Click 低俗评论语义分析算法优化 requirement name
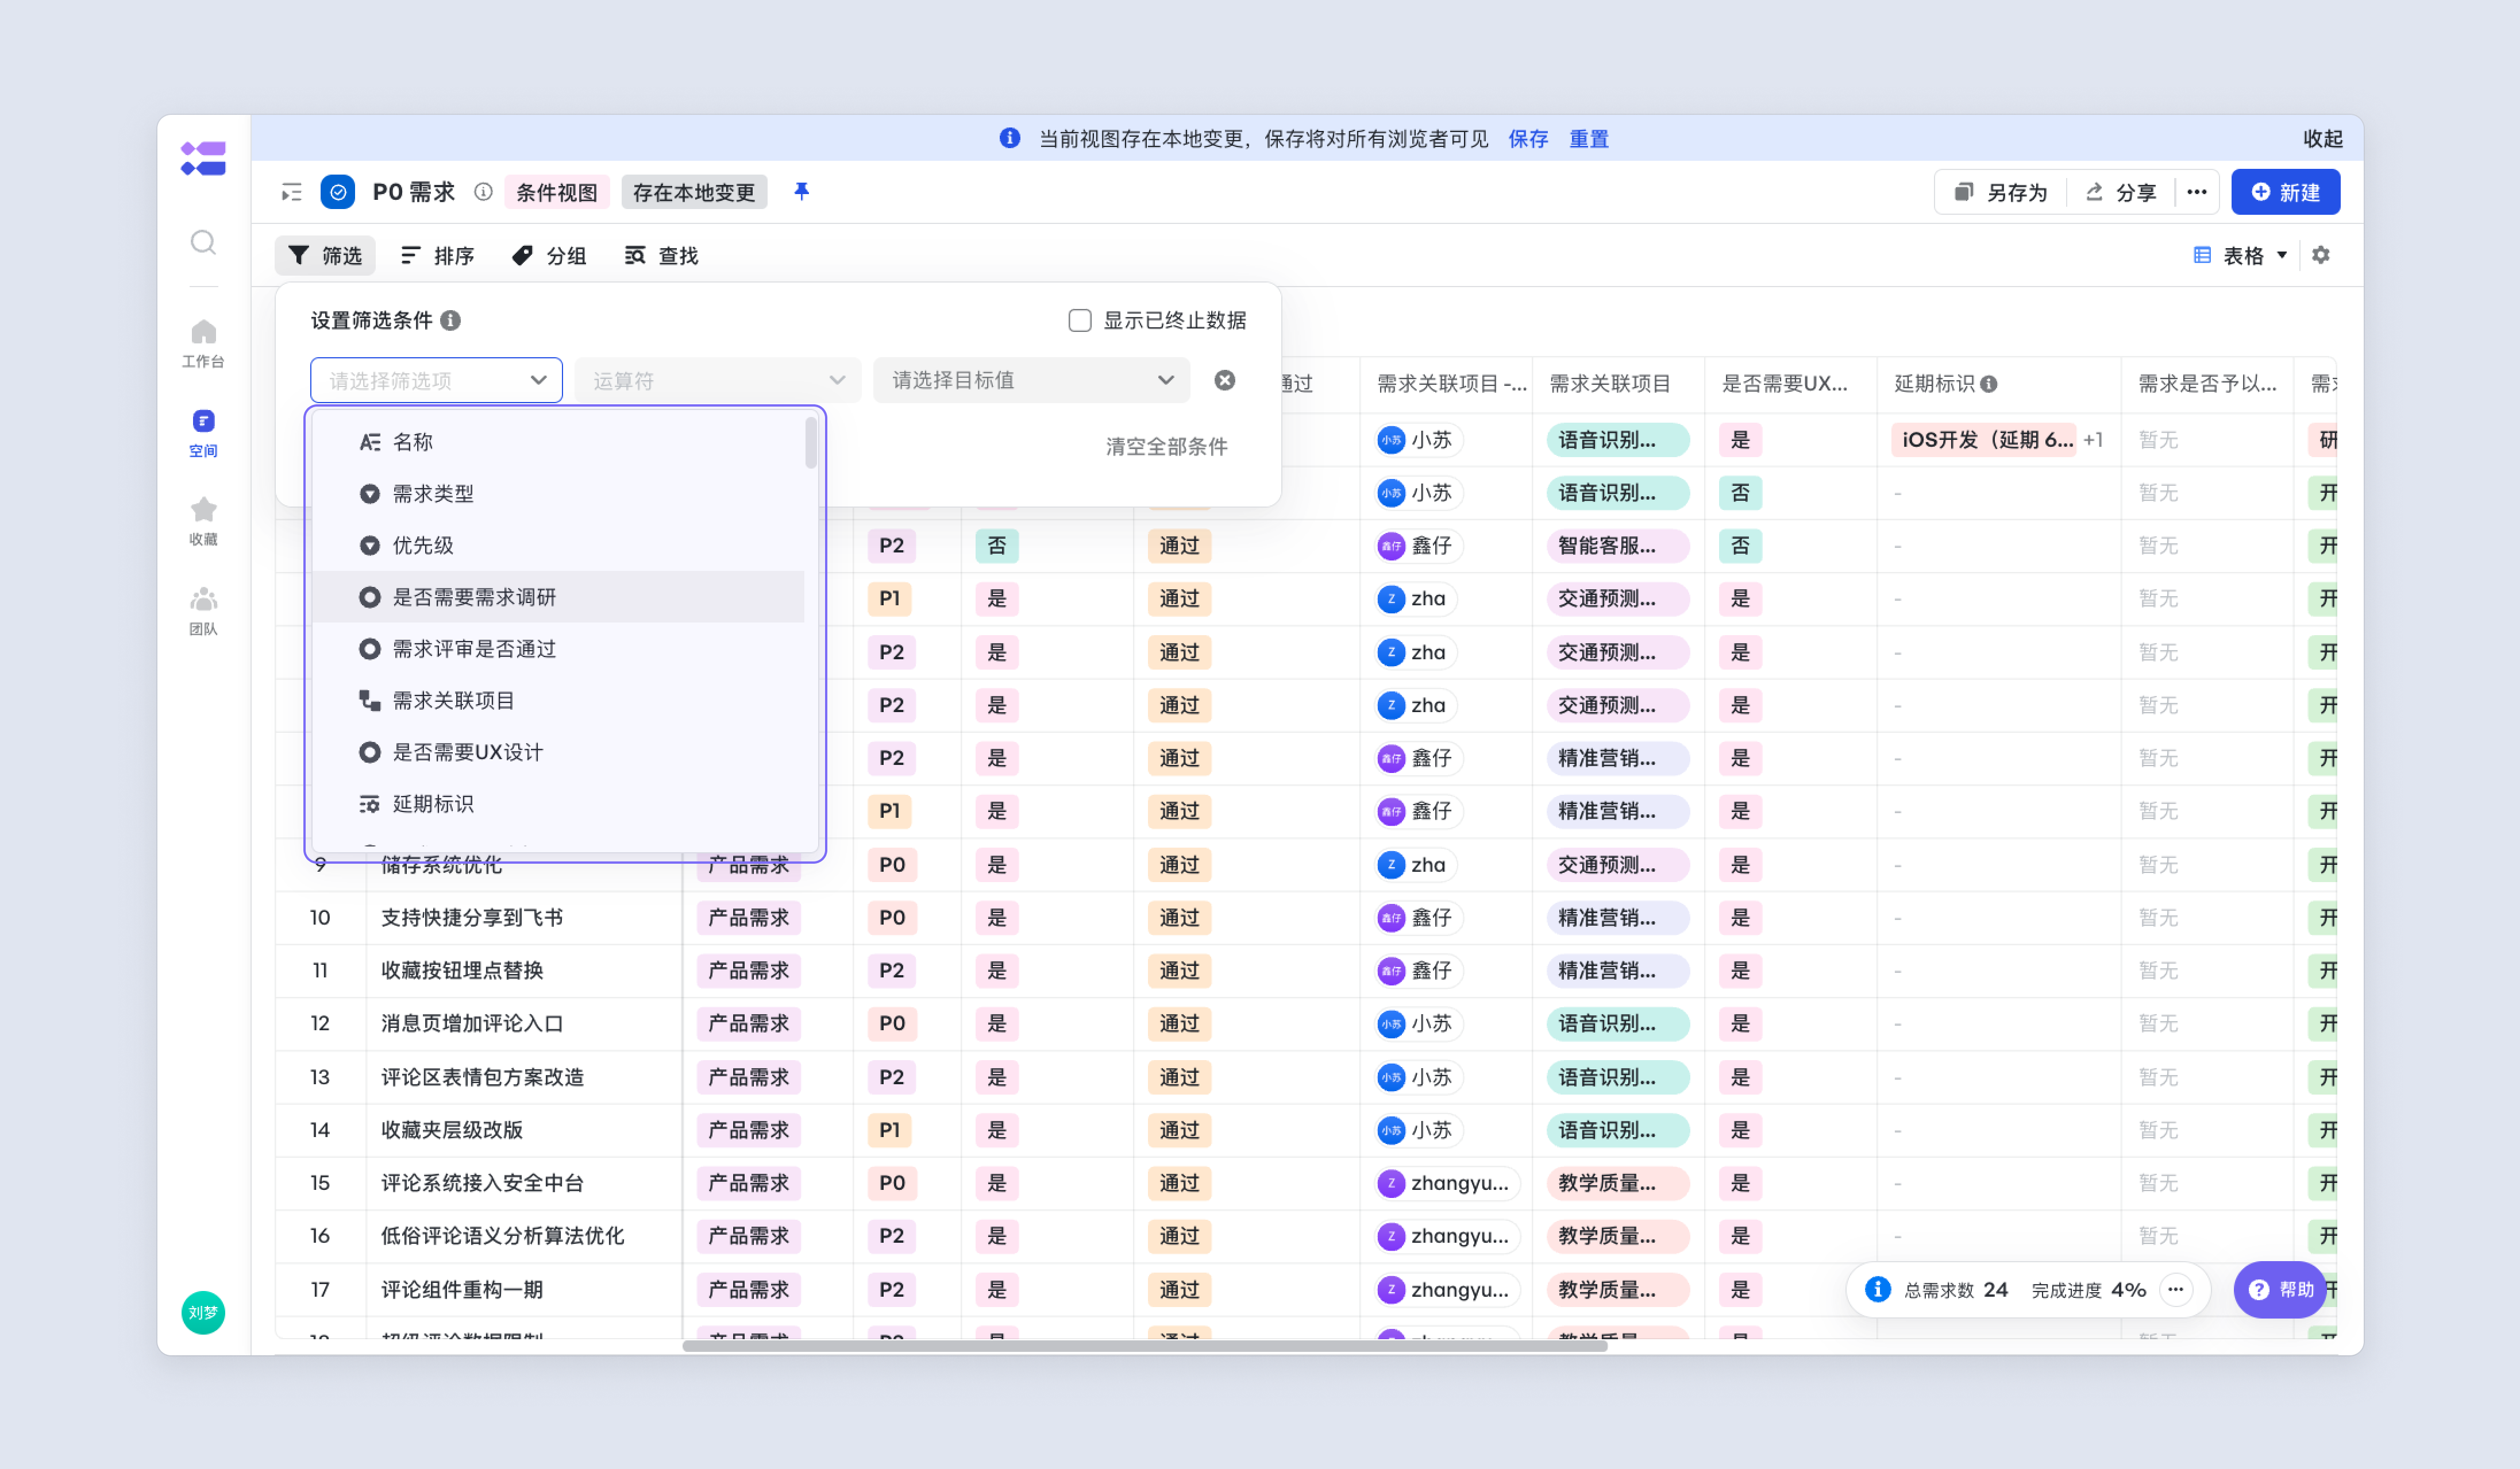The width and height of the screenshot is (2520, 1469). [502, 1236]
